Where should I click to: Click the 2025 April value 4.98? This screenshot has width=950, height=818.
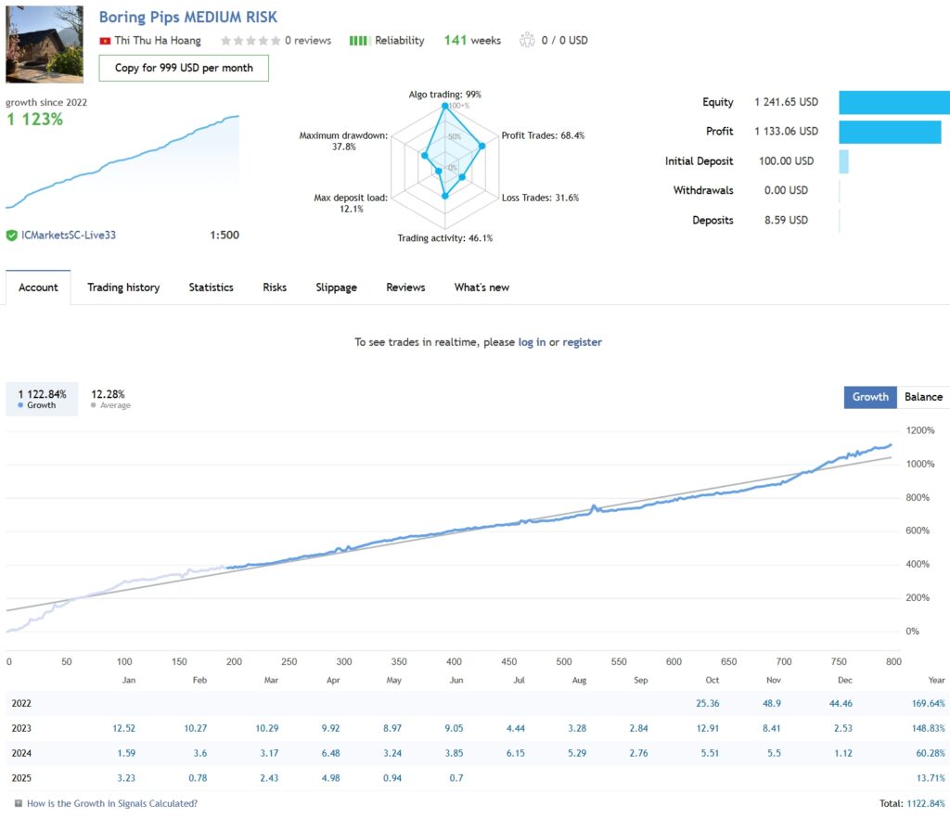(x=331, y=778)
